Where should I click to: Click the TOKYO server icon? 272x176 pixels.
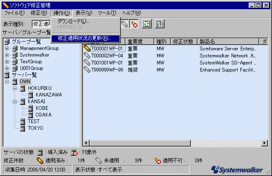[23, 128]
